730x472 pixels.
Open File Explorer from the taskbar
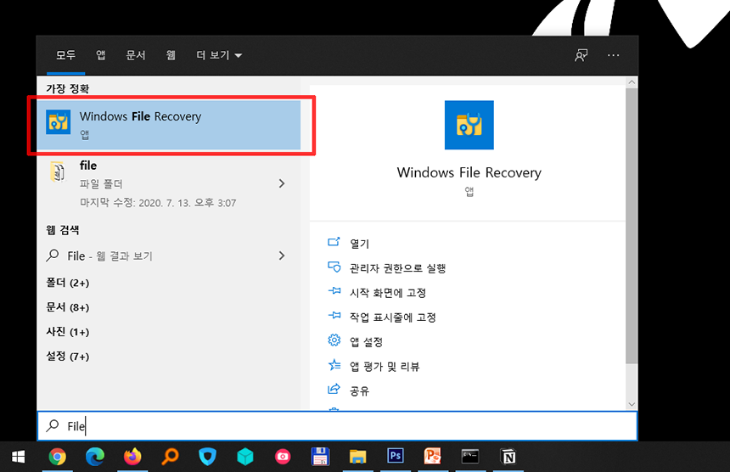(x=357, y=457)
